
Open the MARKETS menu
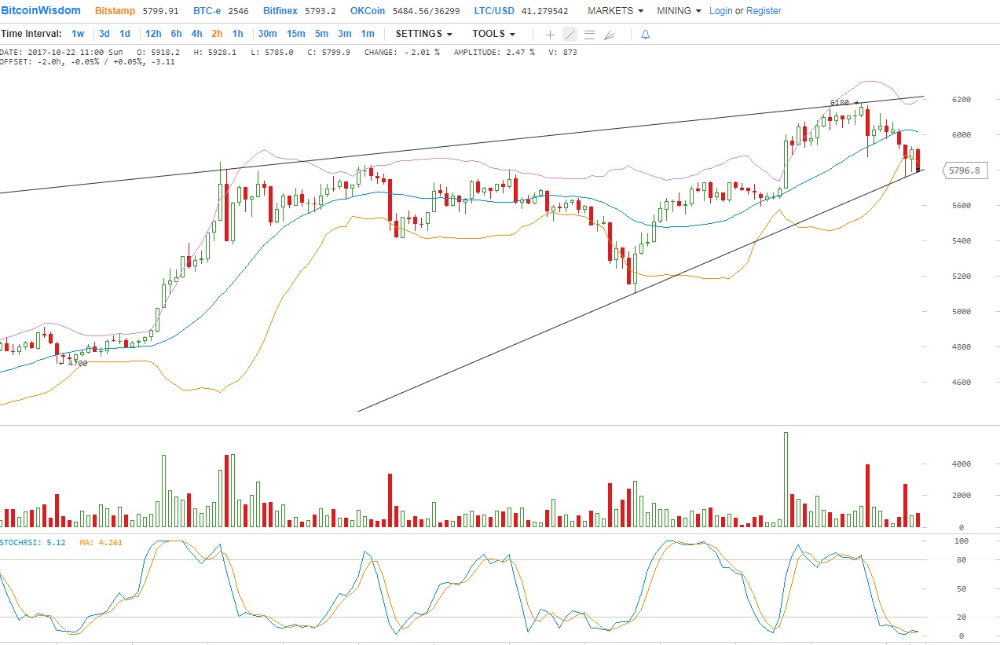615,11
